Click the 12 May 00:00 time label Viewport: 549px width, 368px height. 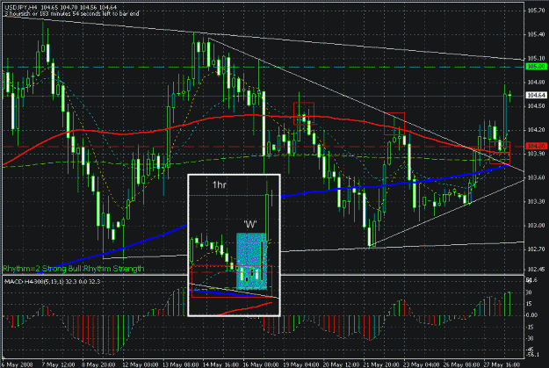[141, 364]
